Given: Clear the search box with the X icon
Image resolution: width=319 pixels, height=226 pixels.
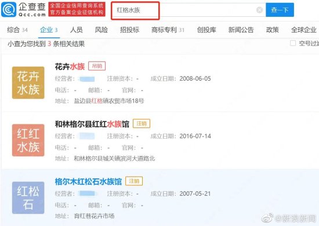Looking at the screenshot, I should coord(259,10).
